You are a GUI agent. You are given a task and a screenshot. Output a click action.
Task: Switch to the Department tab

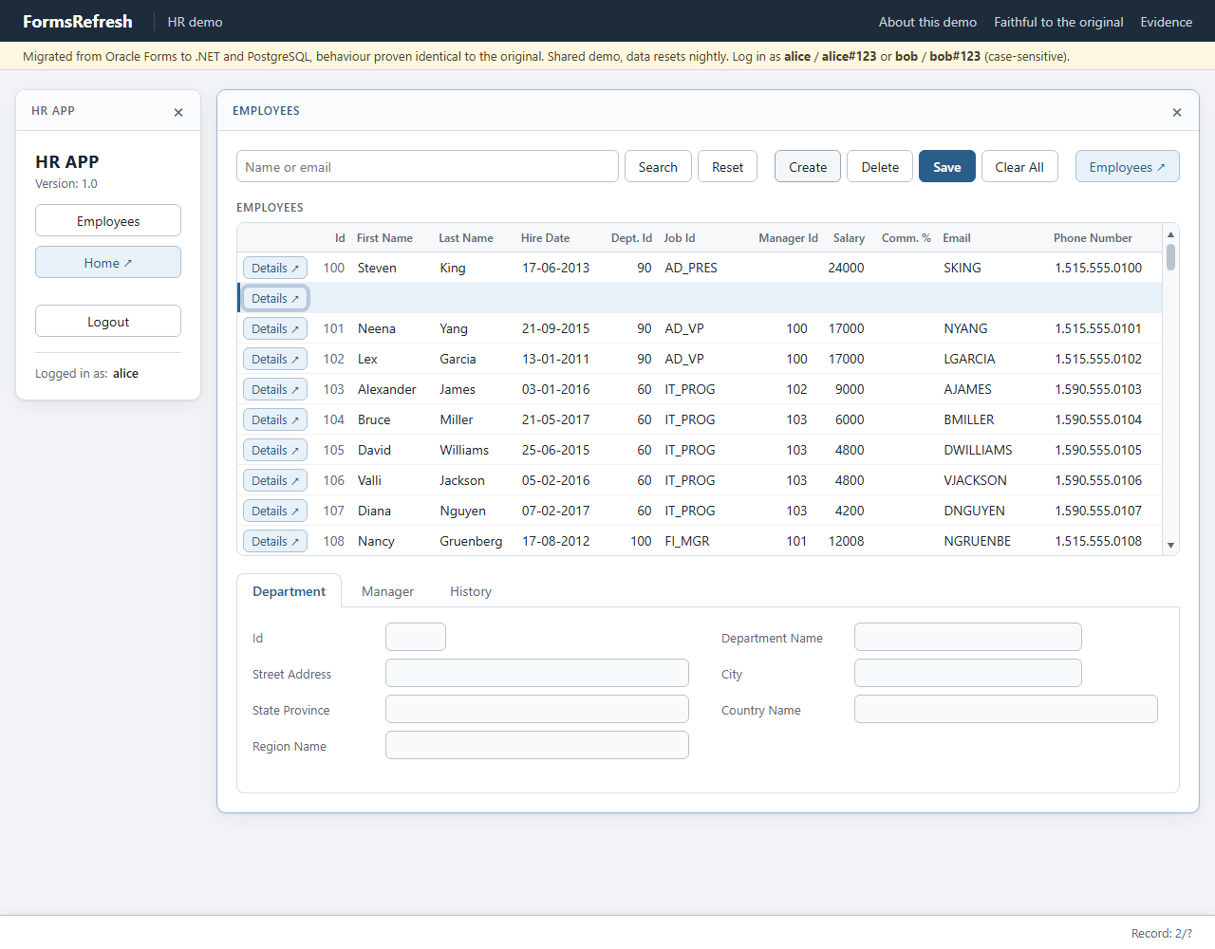click(289, 591)
